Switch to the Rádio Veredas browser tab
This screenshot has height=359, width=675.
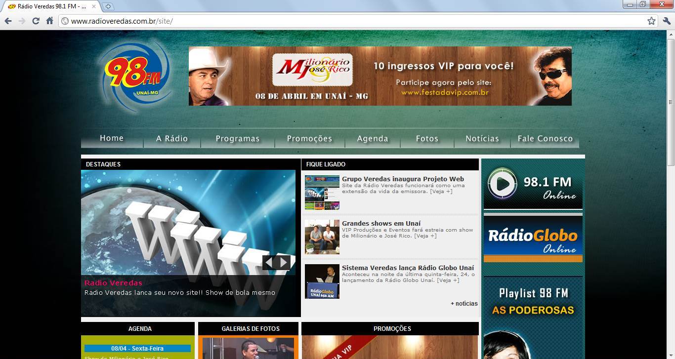click(49, 6)
